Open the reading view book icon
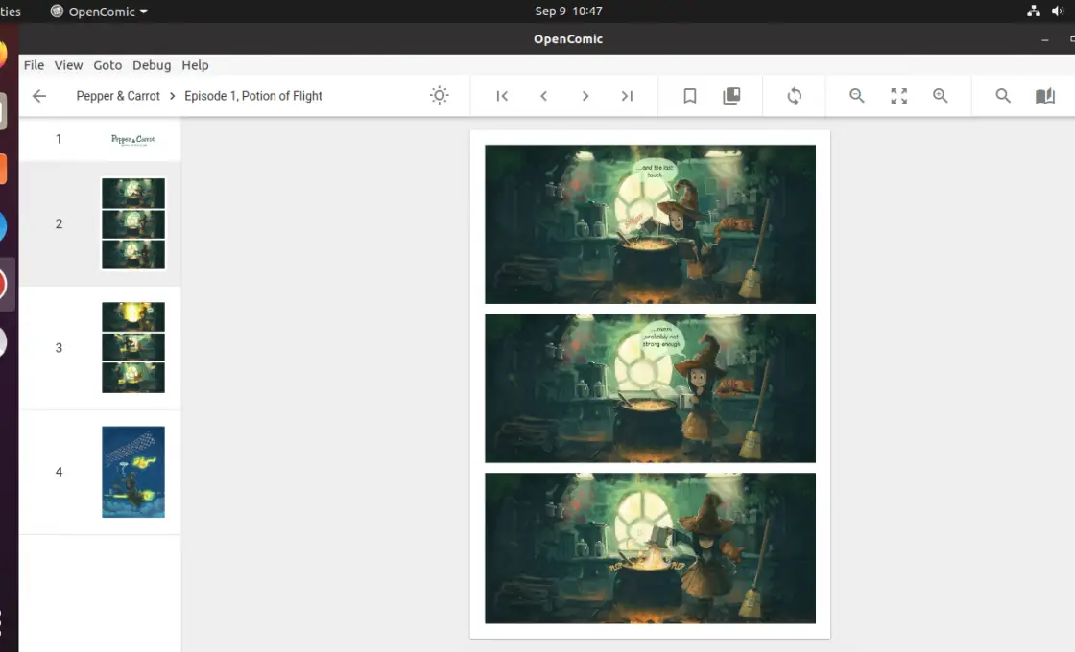 coord(1045,96)
